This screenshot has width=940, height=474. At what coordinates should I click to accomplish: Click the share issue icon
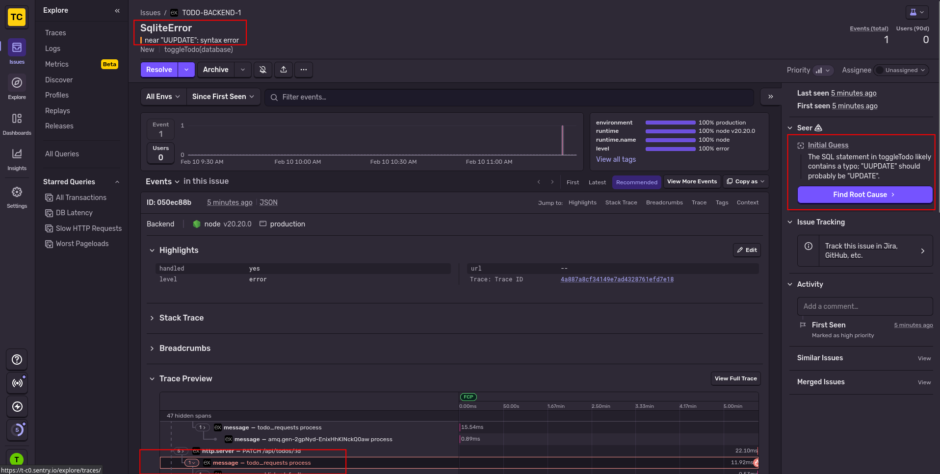(284, 70)
